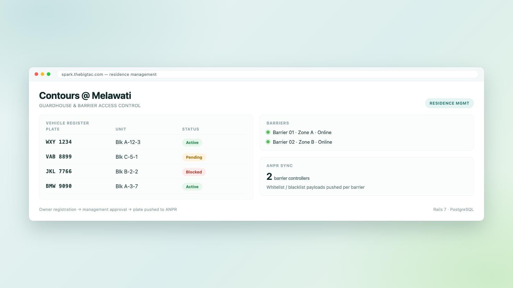This screenshot has width=513, height=288.
Task: Click the BARRIERS panel heading
Action: [x=278, y=123]
